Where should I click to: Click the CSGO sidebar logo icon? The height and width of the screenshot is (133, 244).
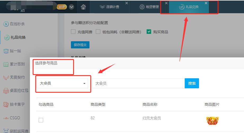tap(6, 118)
